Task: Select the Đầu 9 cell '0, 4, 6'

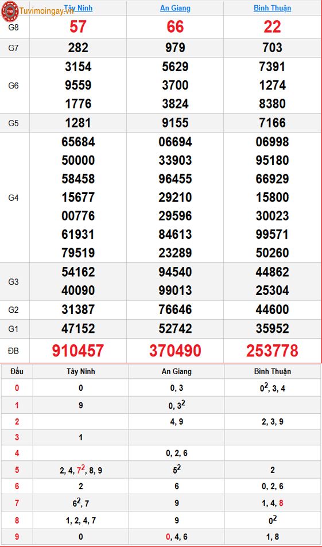Action: pos(177,537)
